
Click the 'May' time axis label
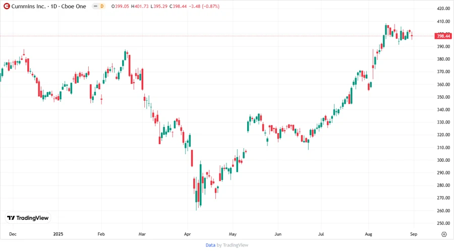(x=233, y=234)
